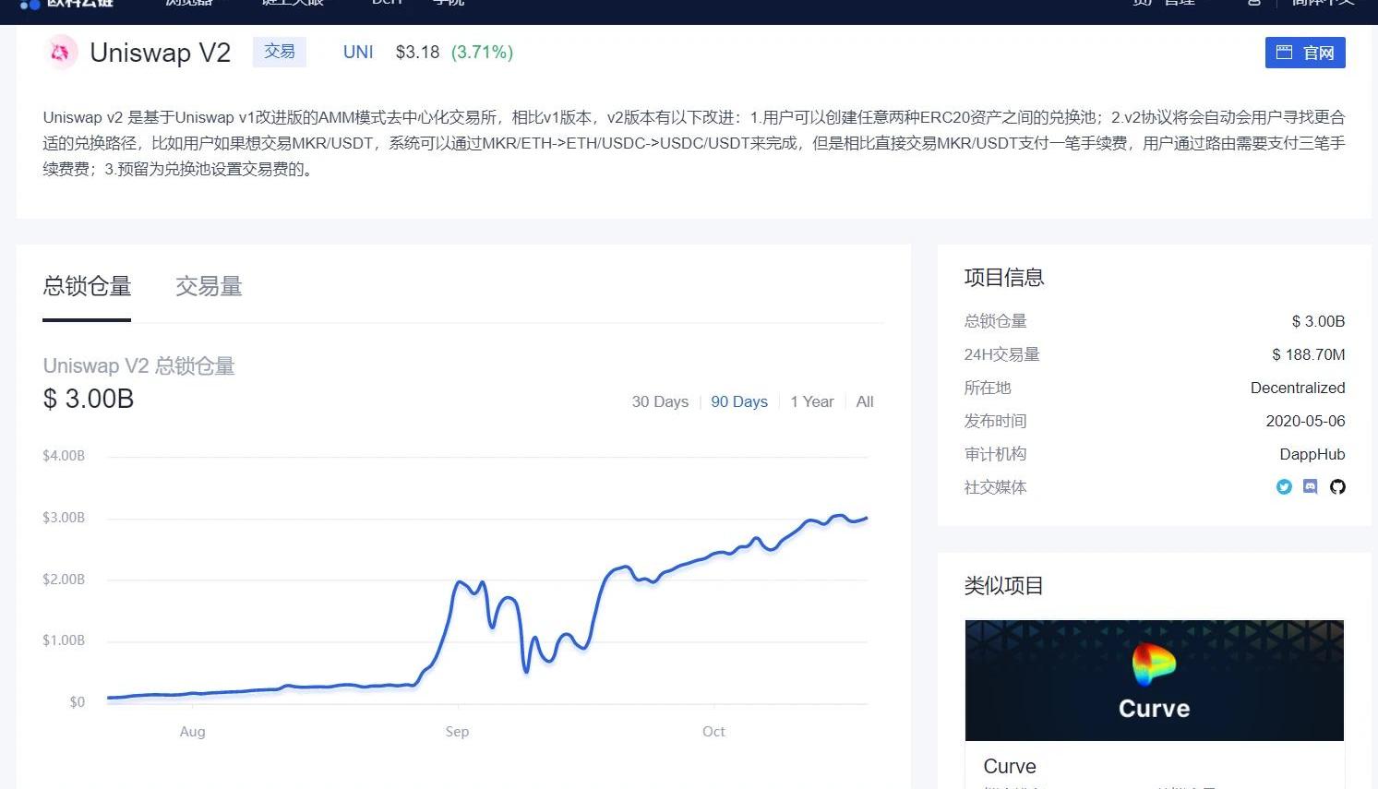Click the window icon in 官网 button

click(1284, 53)
